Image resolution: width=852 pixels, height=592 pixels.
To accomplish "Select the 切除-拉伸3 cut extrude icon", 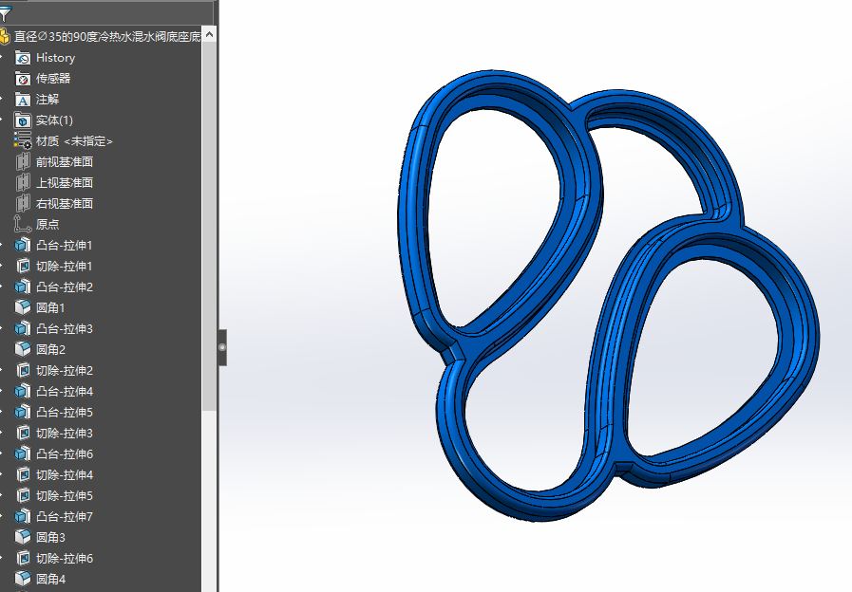I will [22, 433].
